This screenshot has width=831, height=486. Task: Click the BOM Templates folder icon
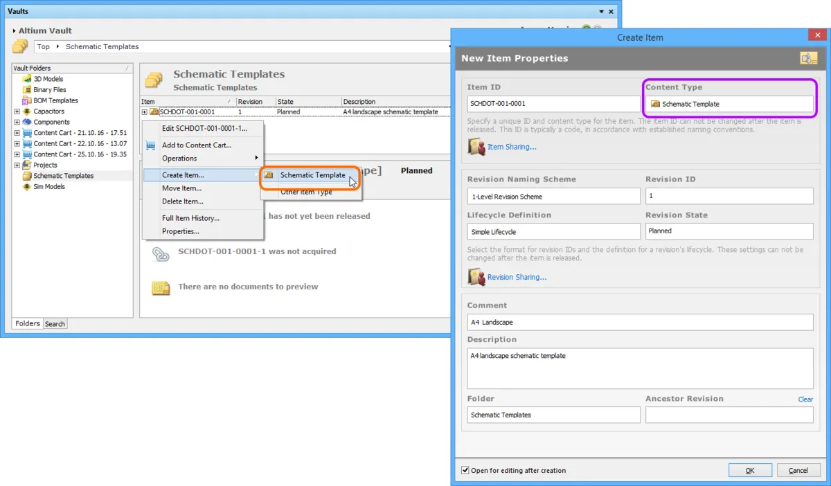27,100
